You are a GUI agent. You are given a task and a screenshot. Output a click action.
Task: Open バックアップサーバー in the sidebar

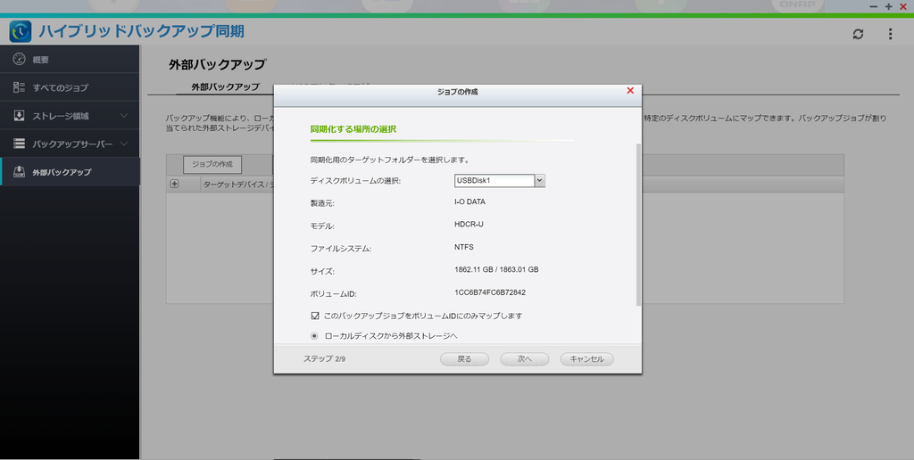coord(70,144)
